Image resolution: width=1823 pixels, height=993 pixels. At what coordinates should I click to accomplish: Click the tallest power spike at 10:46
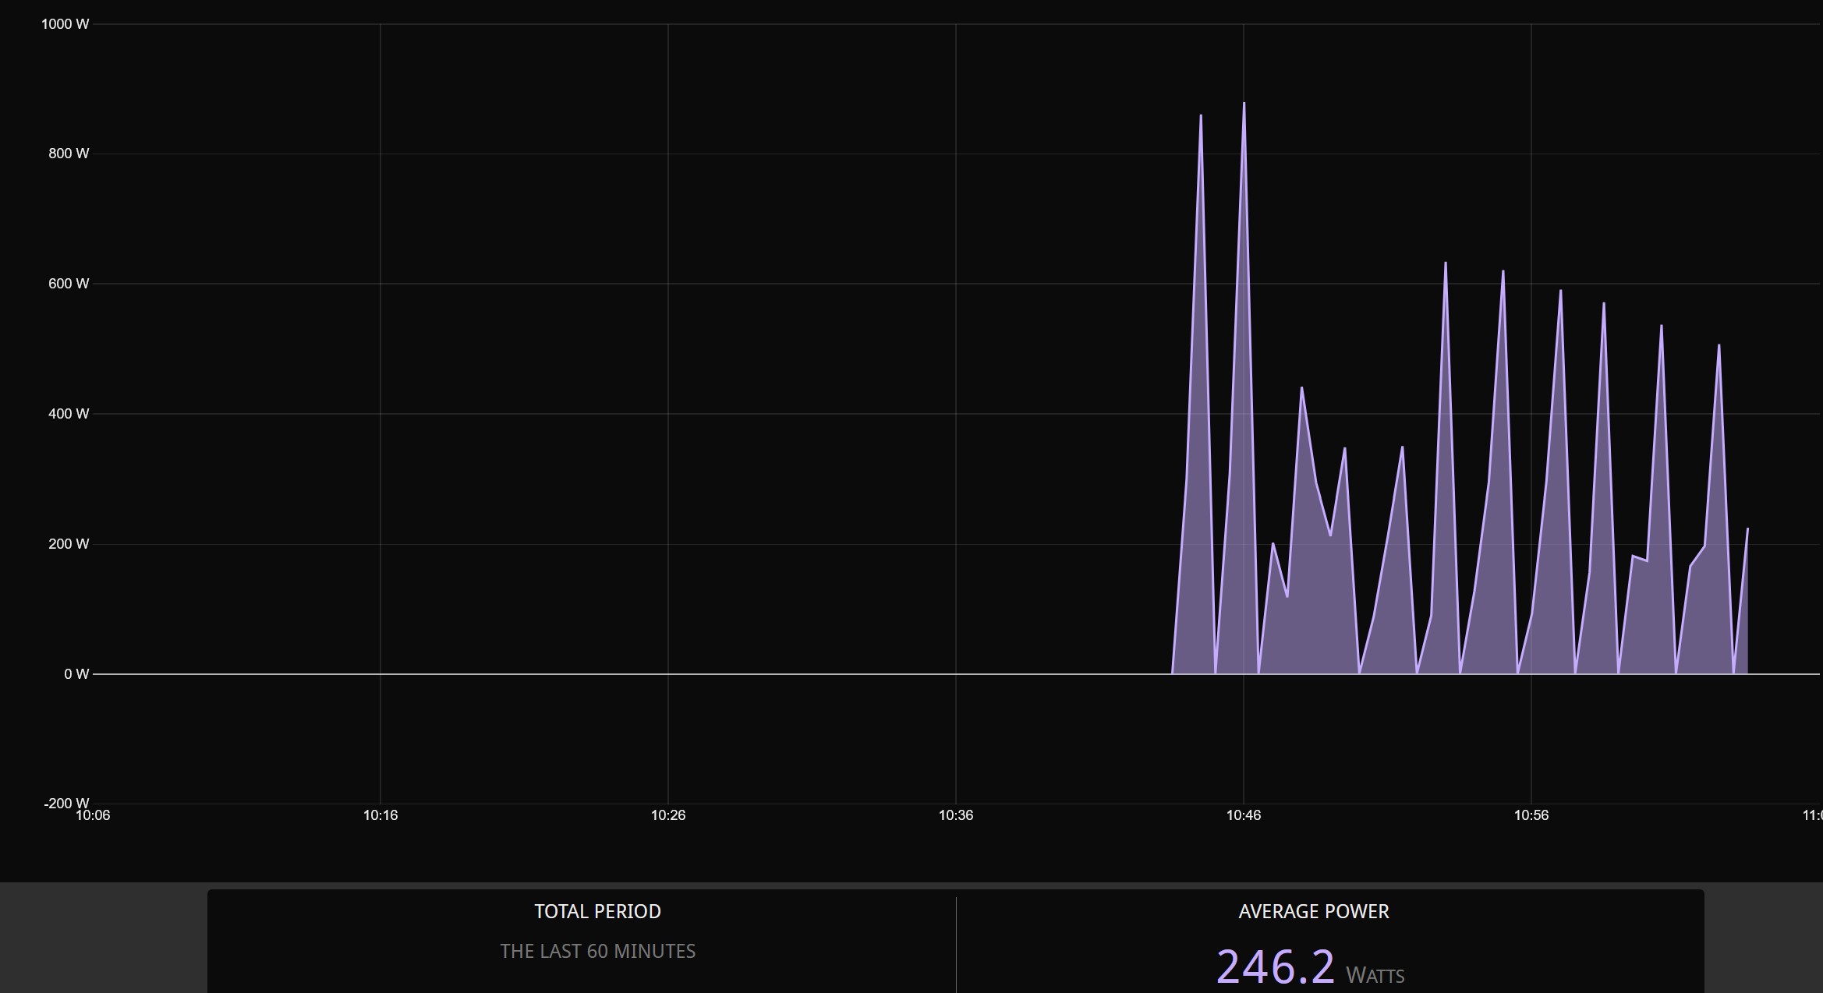[x=1244, y=104]
